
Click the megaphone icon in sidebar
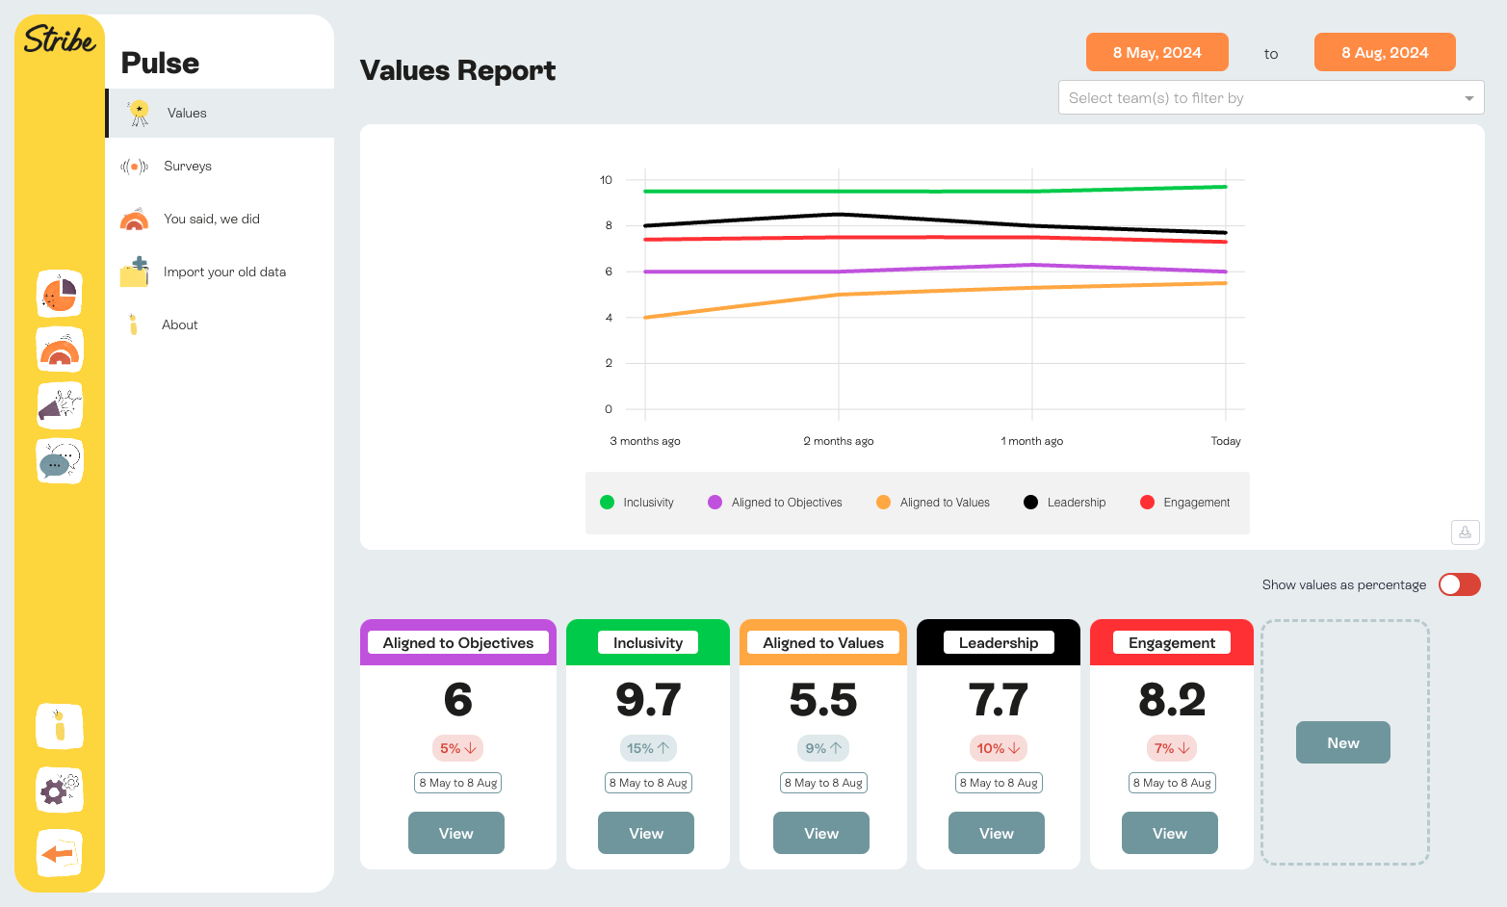click(x=60, y=405)
